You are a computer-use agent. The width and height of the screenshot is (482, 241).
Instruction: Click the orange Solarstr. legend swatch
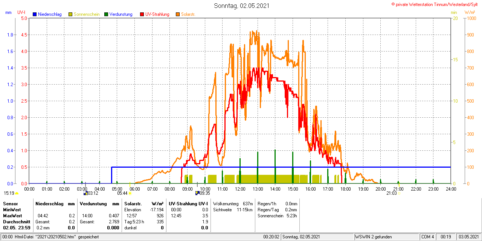point(178,14)
